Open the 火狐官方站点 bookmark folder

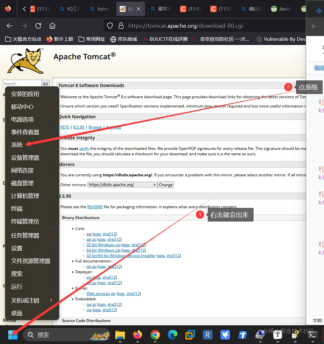point(23,39)
